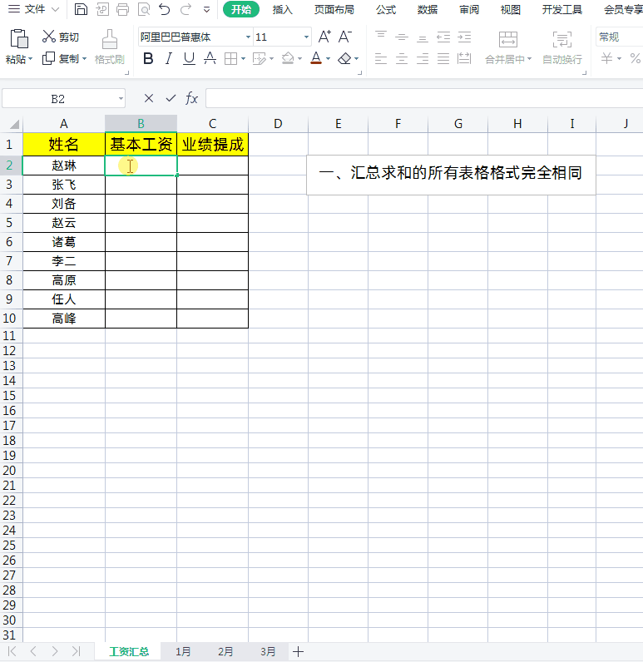
Task: Click into the formula bar input
Action: 424,98
